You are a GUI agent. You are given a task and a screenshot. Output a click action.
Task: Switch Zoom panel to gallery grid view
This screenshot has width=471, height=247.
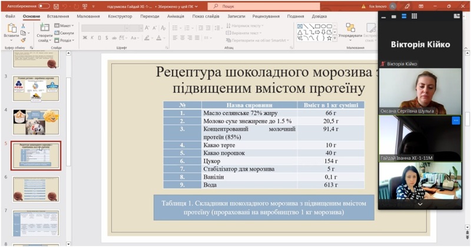414,17
